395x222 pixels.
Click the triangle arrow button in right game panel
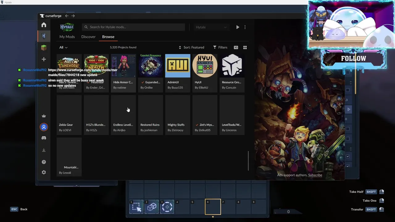[x=349, y=109]
